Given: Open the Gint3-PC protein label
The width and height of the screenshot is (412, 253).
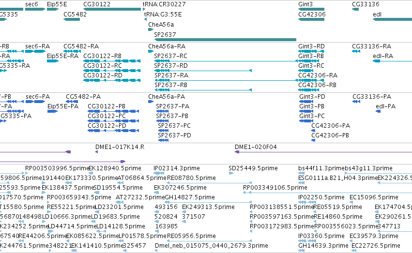Looking at the screenshot, I should tap(312, 116).
